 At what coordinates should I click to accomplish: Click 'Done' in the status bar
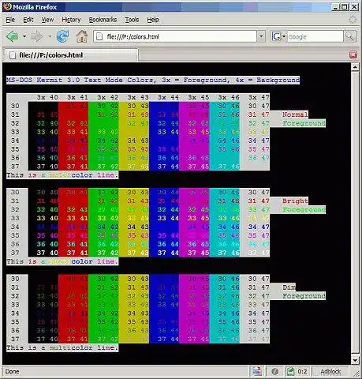[x=12, y=372]
